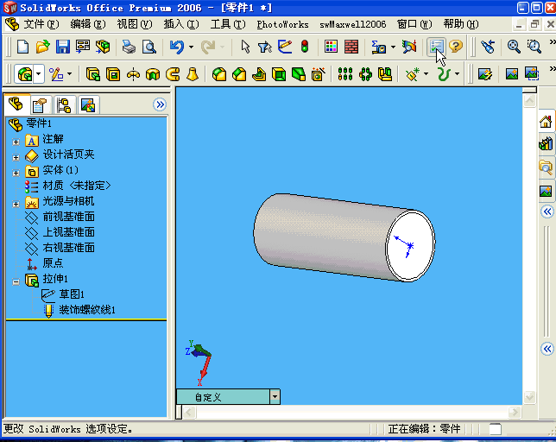Save the part with the floppy disk icon

coord(63,47)
